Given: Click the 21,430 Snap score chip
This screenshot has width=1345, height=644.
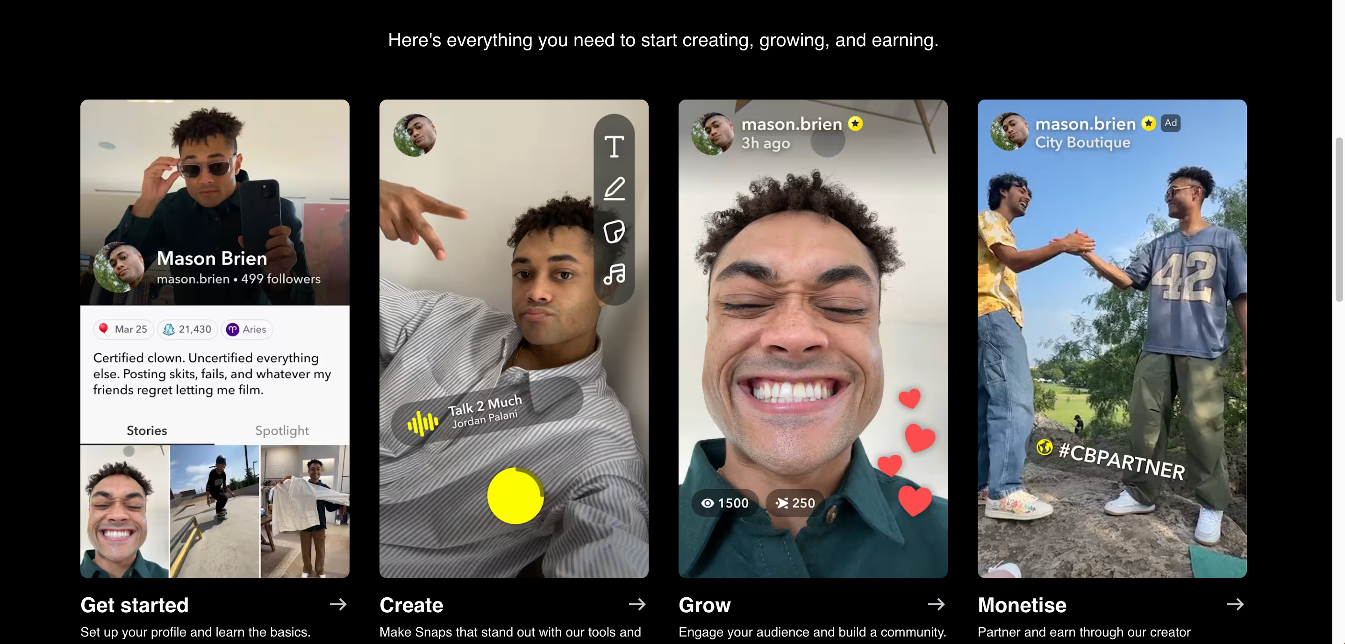Looking at the screenshot, I should (187, 329).
